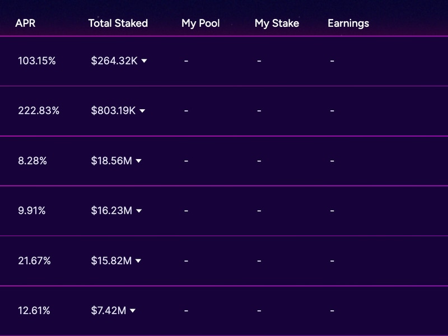Click the My Pool column header

pyautogui.click(x=200, y=24)
